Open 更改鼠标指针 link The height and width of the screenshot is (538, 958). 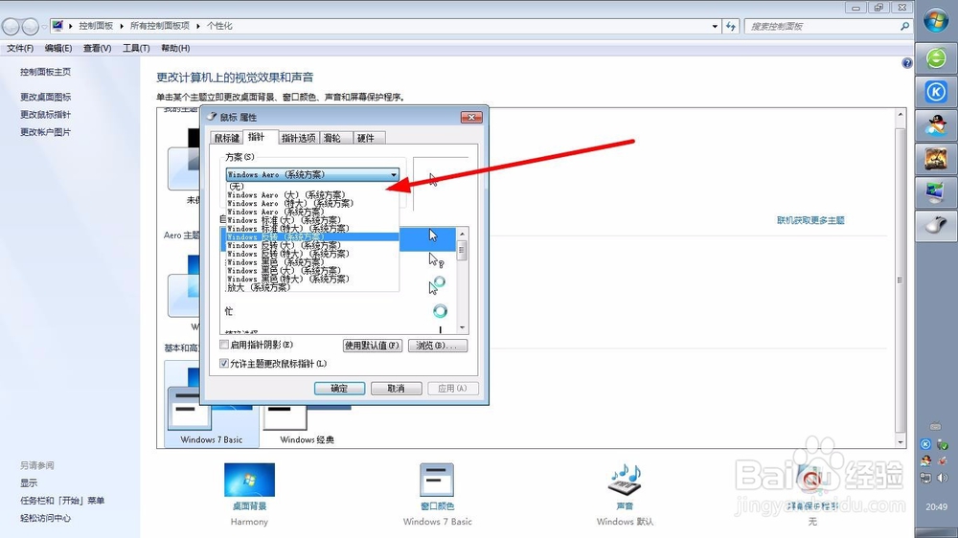coord(45,115)
